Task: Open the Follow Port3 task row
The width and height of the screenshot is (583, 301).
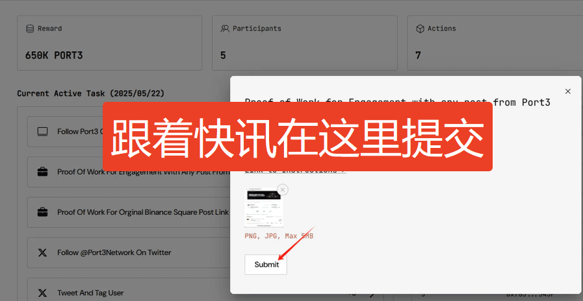Action: point(66,132)
